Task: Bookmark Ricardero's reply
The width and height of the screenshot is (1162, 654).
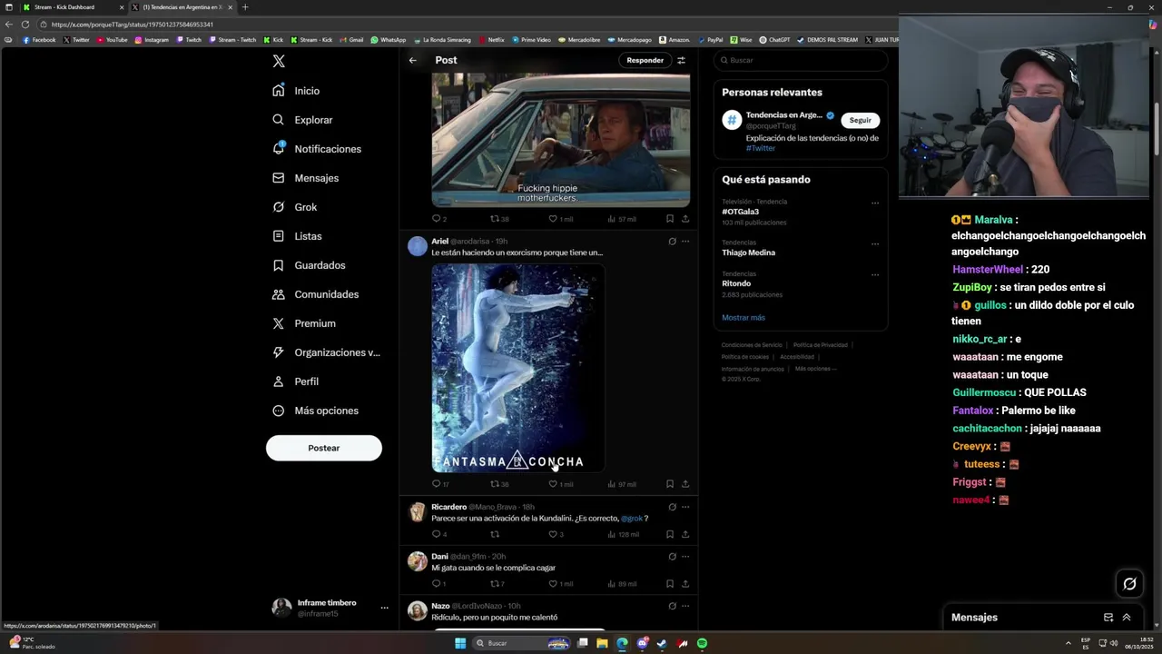Action: click(x=670, y=534)
